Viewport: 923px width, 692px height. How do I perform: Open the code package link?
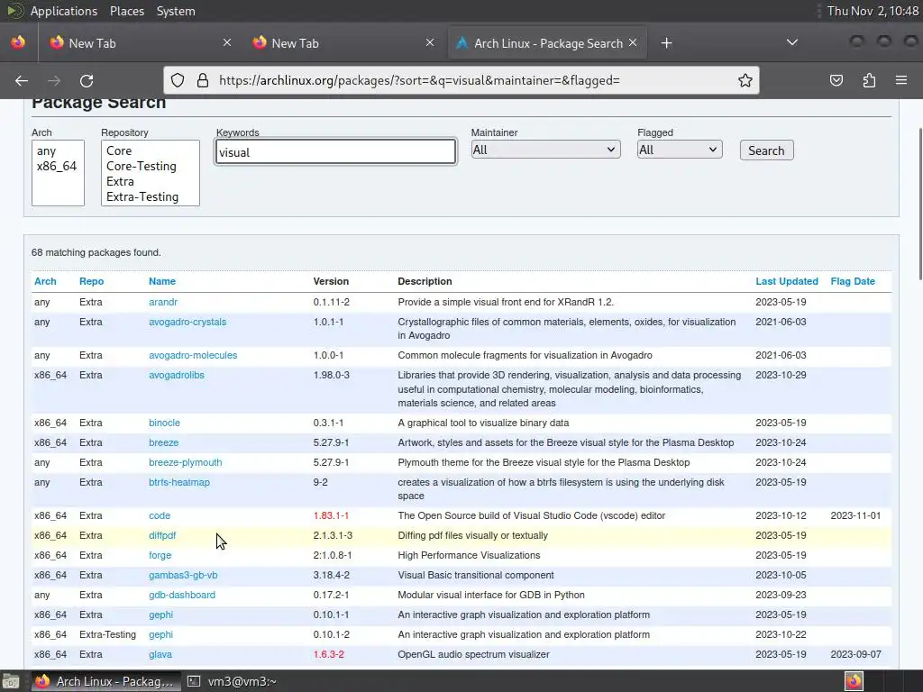[x=160, y=515]
